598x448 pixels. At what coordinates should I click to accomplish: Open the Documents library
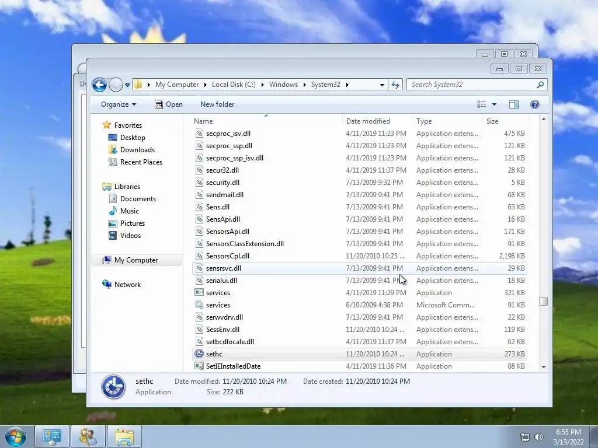tap(138, 199)
